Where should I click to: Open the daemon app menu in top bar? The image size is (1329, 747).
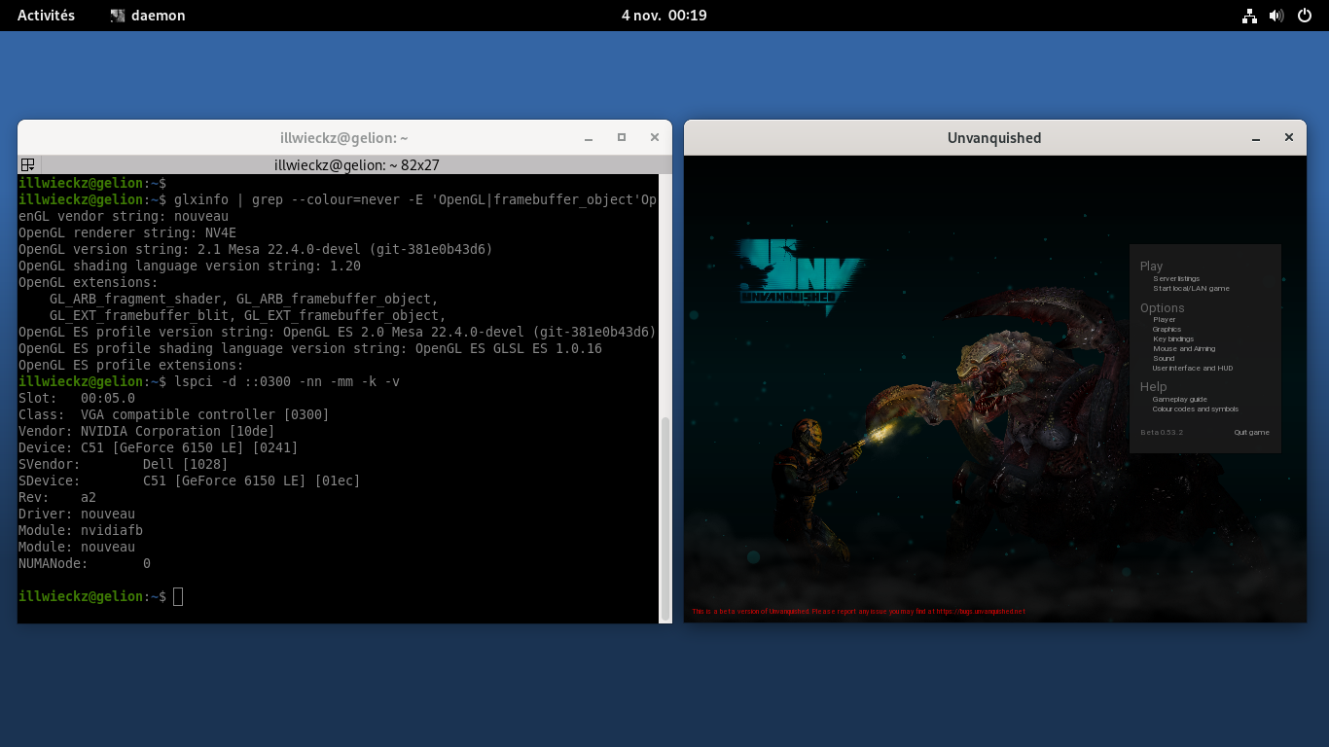click(x=148, y=16)
